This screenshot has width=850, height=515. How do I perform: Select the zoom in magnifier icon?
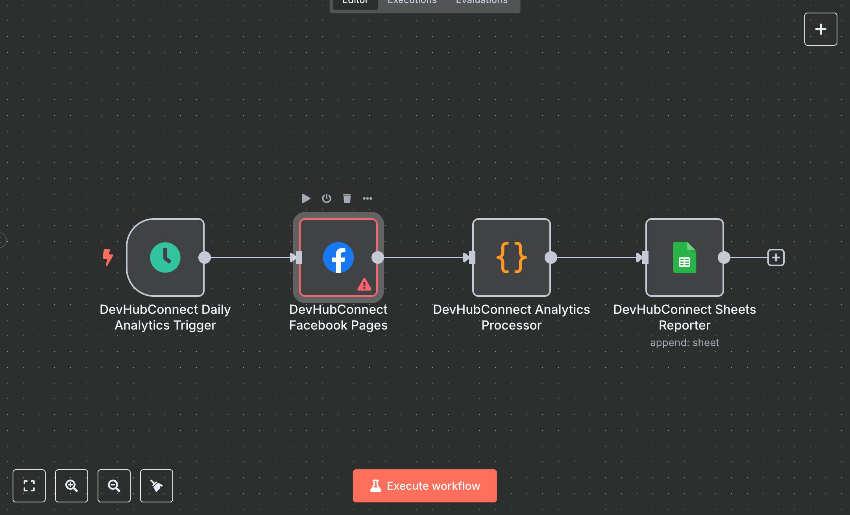click(71, 486)
